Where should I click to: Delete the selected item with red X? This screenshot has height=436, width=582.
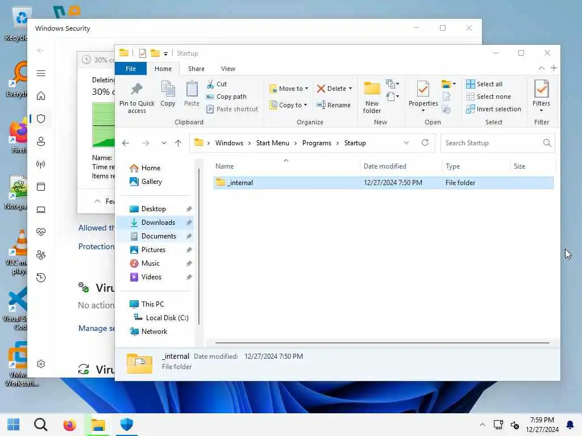[321, 89]
